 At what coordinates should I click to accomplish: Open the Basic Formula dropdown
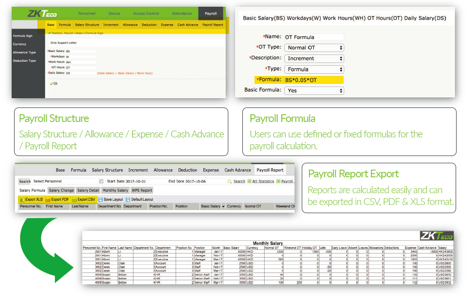point(314,91)
